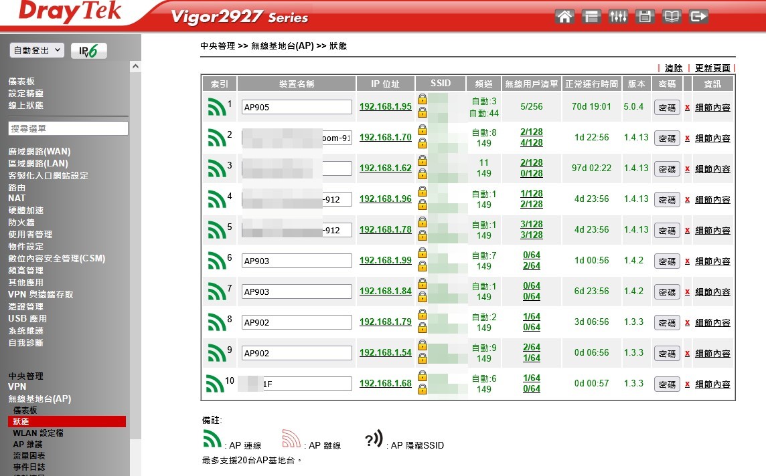Open the 自動登出 dropdown
Viewport: 766px width, 476px height.
tap(37, 50)
